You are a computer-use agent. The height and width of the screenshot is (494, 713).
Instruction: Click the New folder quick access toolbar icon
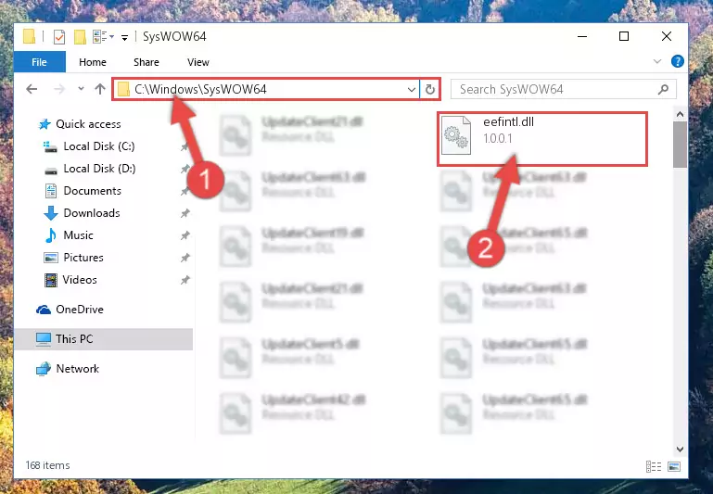tap(80, 36)
